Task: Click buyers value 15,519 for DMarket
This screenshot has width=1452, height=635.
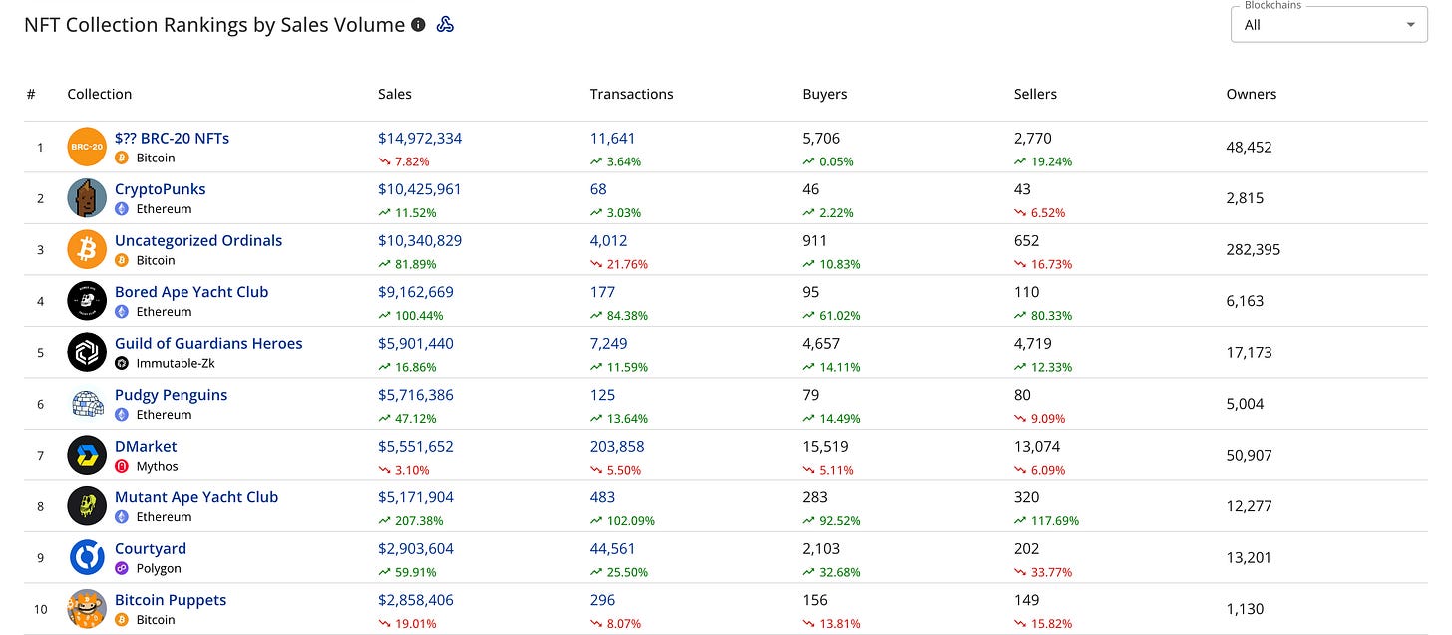Action: pyautogui.click(x=826, y=446)
